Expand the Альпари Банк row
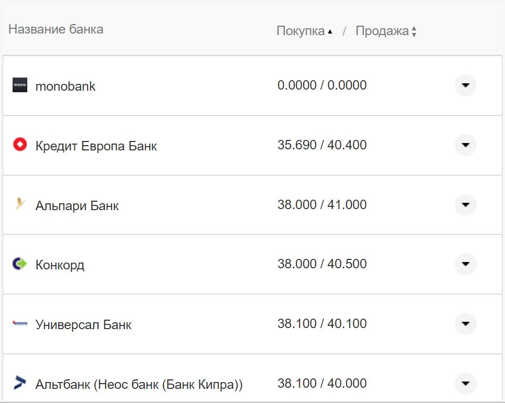The width and height of the screenshot is (505, 403). pos(465,204)
